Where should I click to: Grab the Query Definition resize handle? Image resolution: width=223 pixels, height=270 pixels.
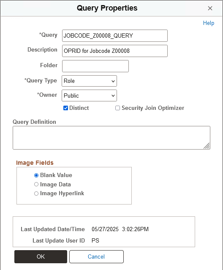[207, 146]
